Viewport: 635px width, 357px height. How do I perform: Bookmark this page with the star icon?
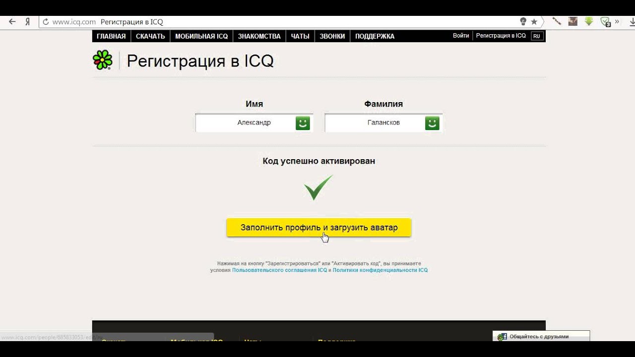[534, 22]
